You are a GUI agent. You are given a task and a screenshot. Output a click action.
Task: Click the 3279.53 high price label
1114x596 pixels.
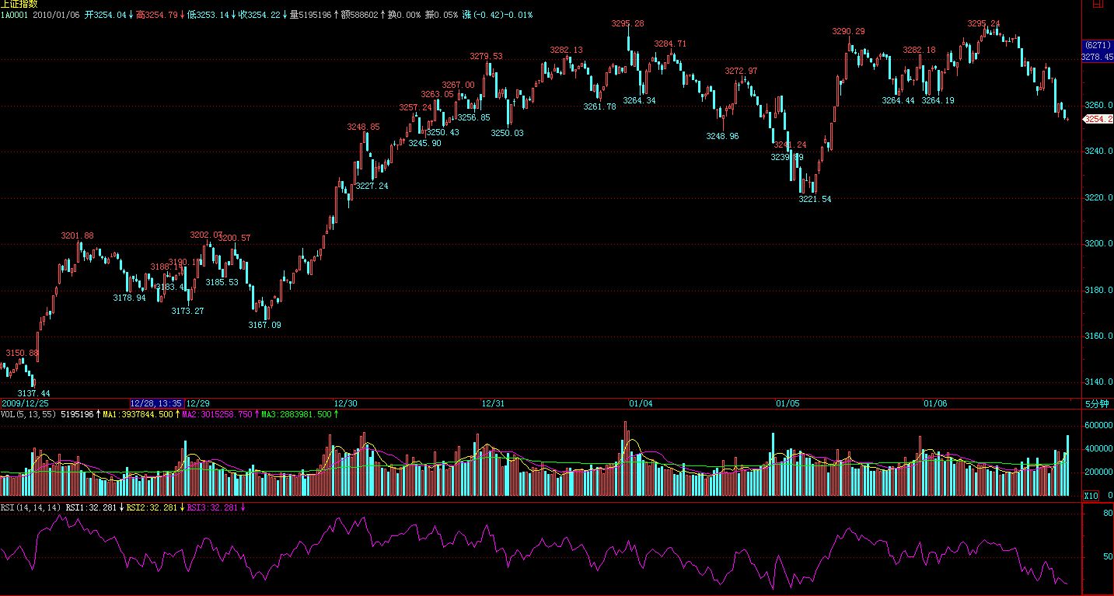[x=486, y=56]
